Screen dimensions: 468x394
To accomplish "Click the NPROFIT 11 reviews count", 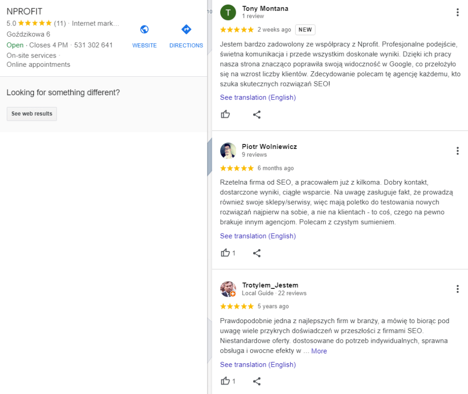I will pyautogui.click(x=60, y=23).
